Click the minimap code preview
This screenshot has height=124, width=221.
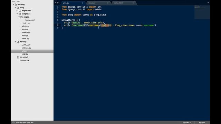[202, 12]
